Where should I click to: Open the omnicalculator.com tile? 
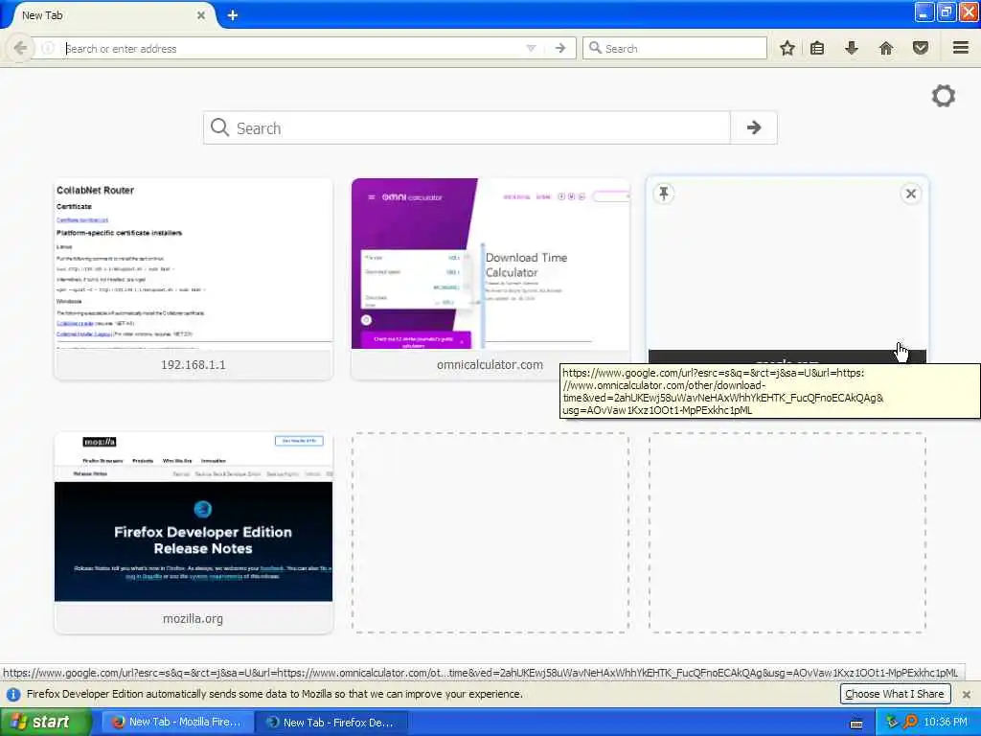[x=490, y=279]
